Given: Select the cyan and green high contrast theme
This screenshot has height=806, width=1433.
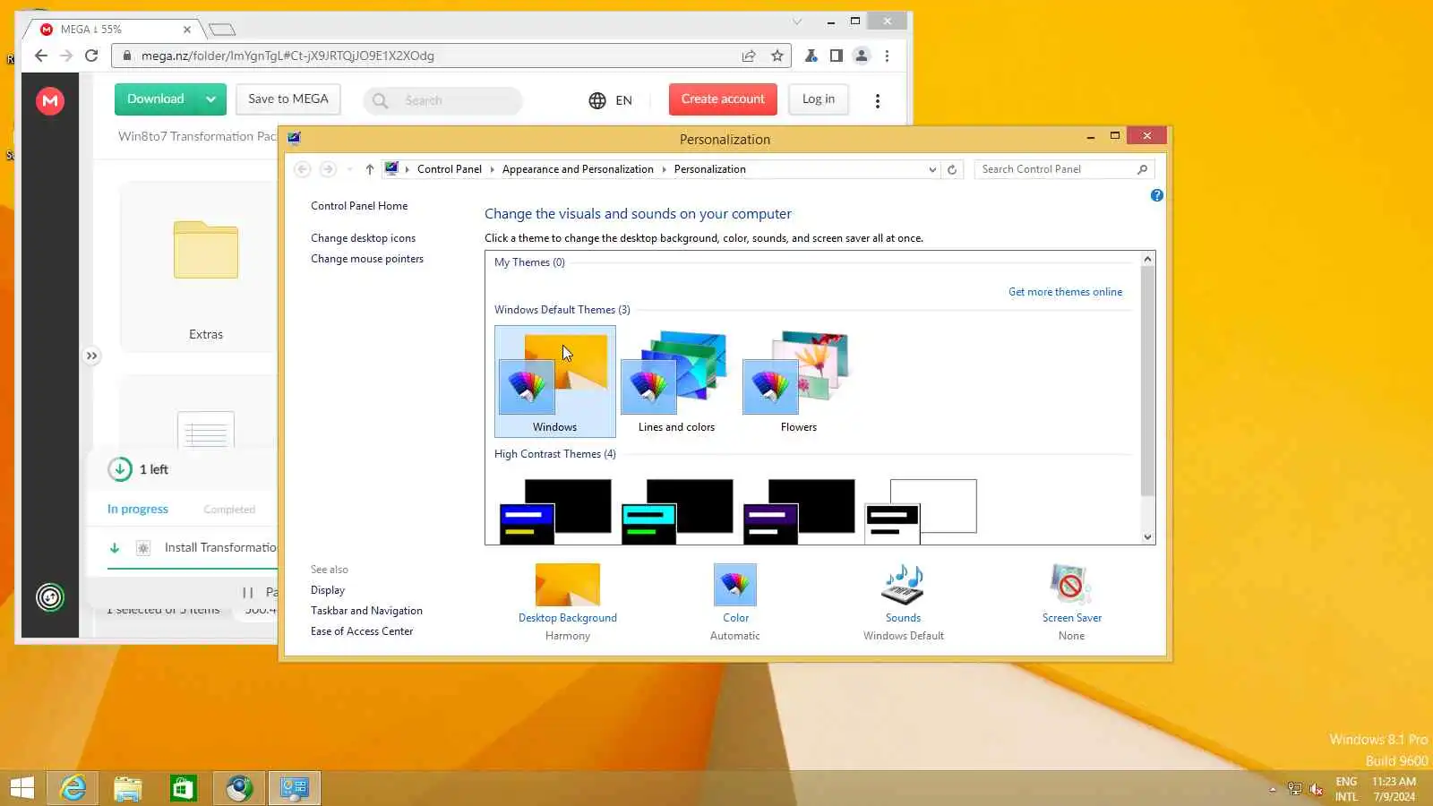Looking at the screenshot, I should coord(677,510).
